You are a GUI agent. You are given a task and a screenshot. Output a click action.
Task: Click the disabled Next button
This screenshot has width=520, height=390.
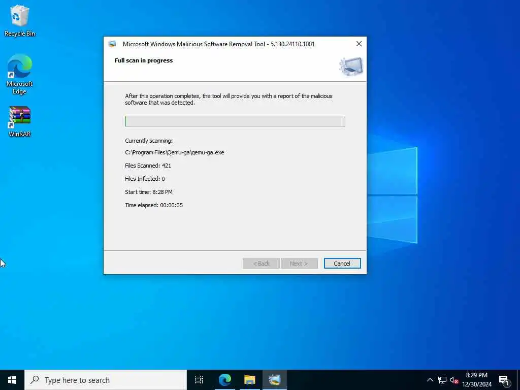299,264
